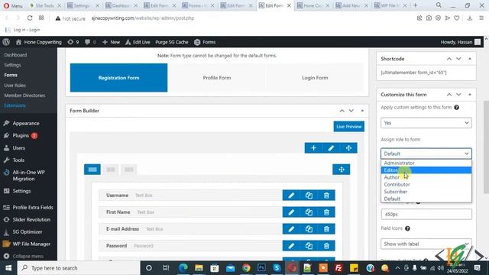Open User Roles in sidebar

point(15,86)
